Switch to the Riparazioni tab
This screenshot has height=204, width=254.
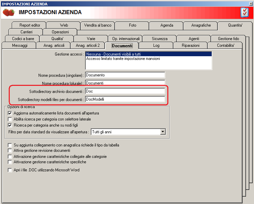point(190,45)
